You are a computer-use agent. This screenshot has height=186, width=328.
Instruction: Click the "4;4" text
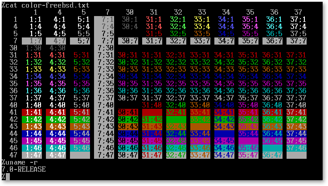click(60, 27)
